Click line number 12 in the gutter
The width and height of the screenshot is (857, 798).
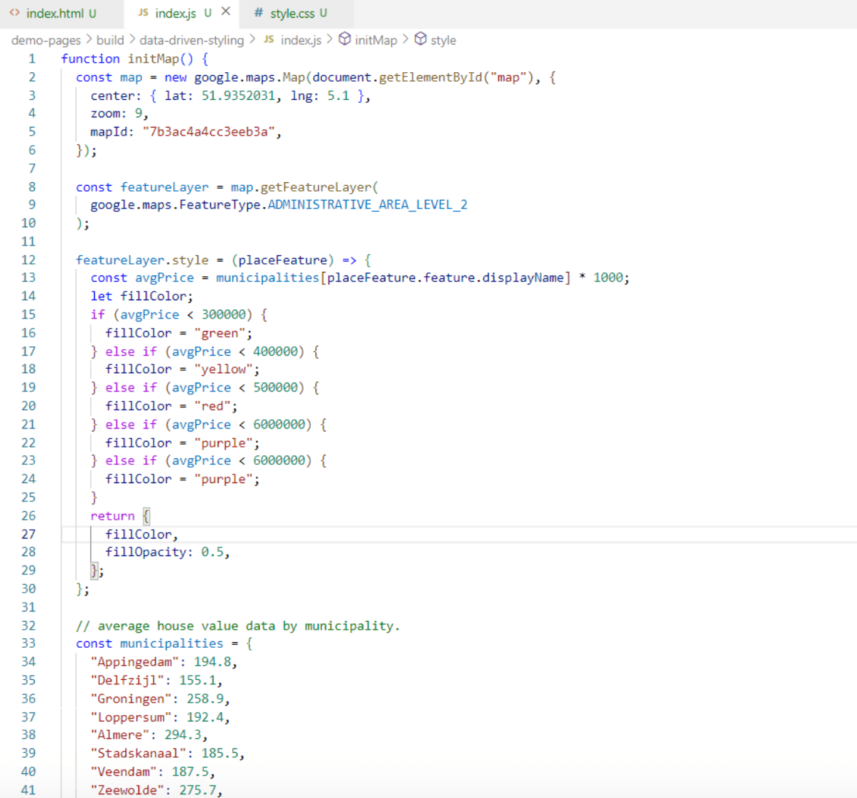click(28, 259)
